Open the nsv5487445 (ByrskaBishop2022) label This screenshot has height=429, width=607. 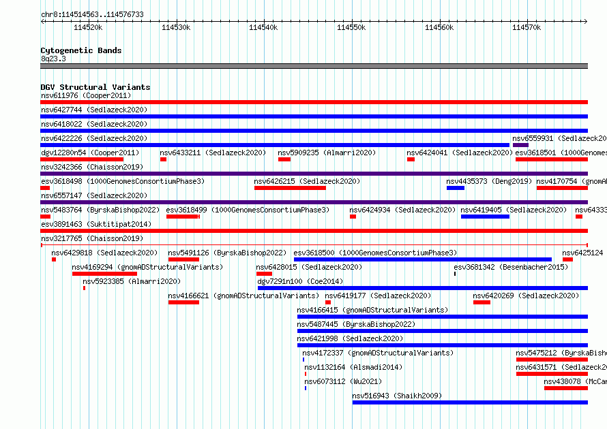(356, 324)
